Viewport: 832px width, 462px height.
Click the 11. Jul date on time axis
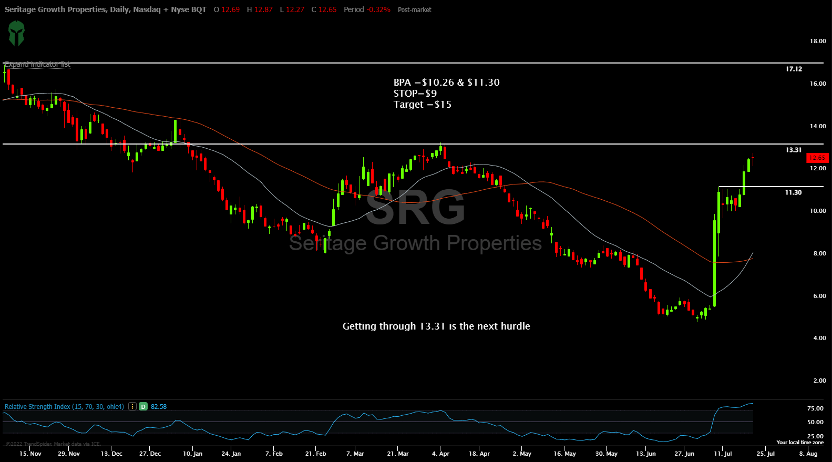click(722, 454)
